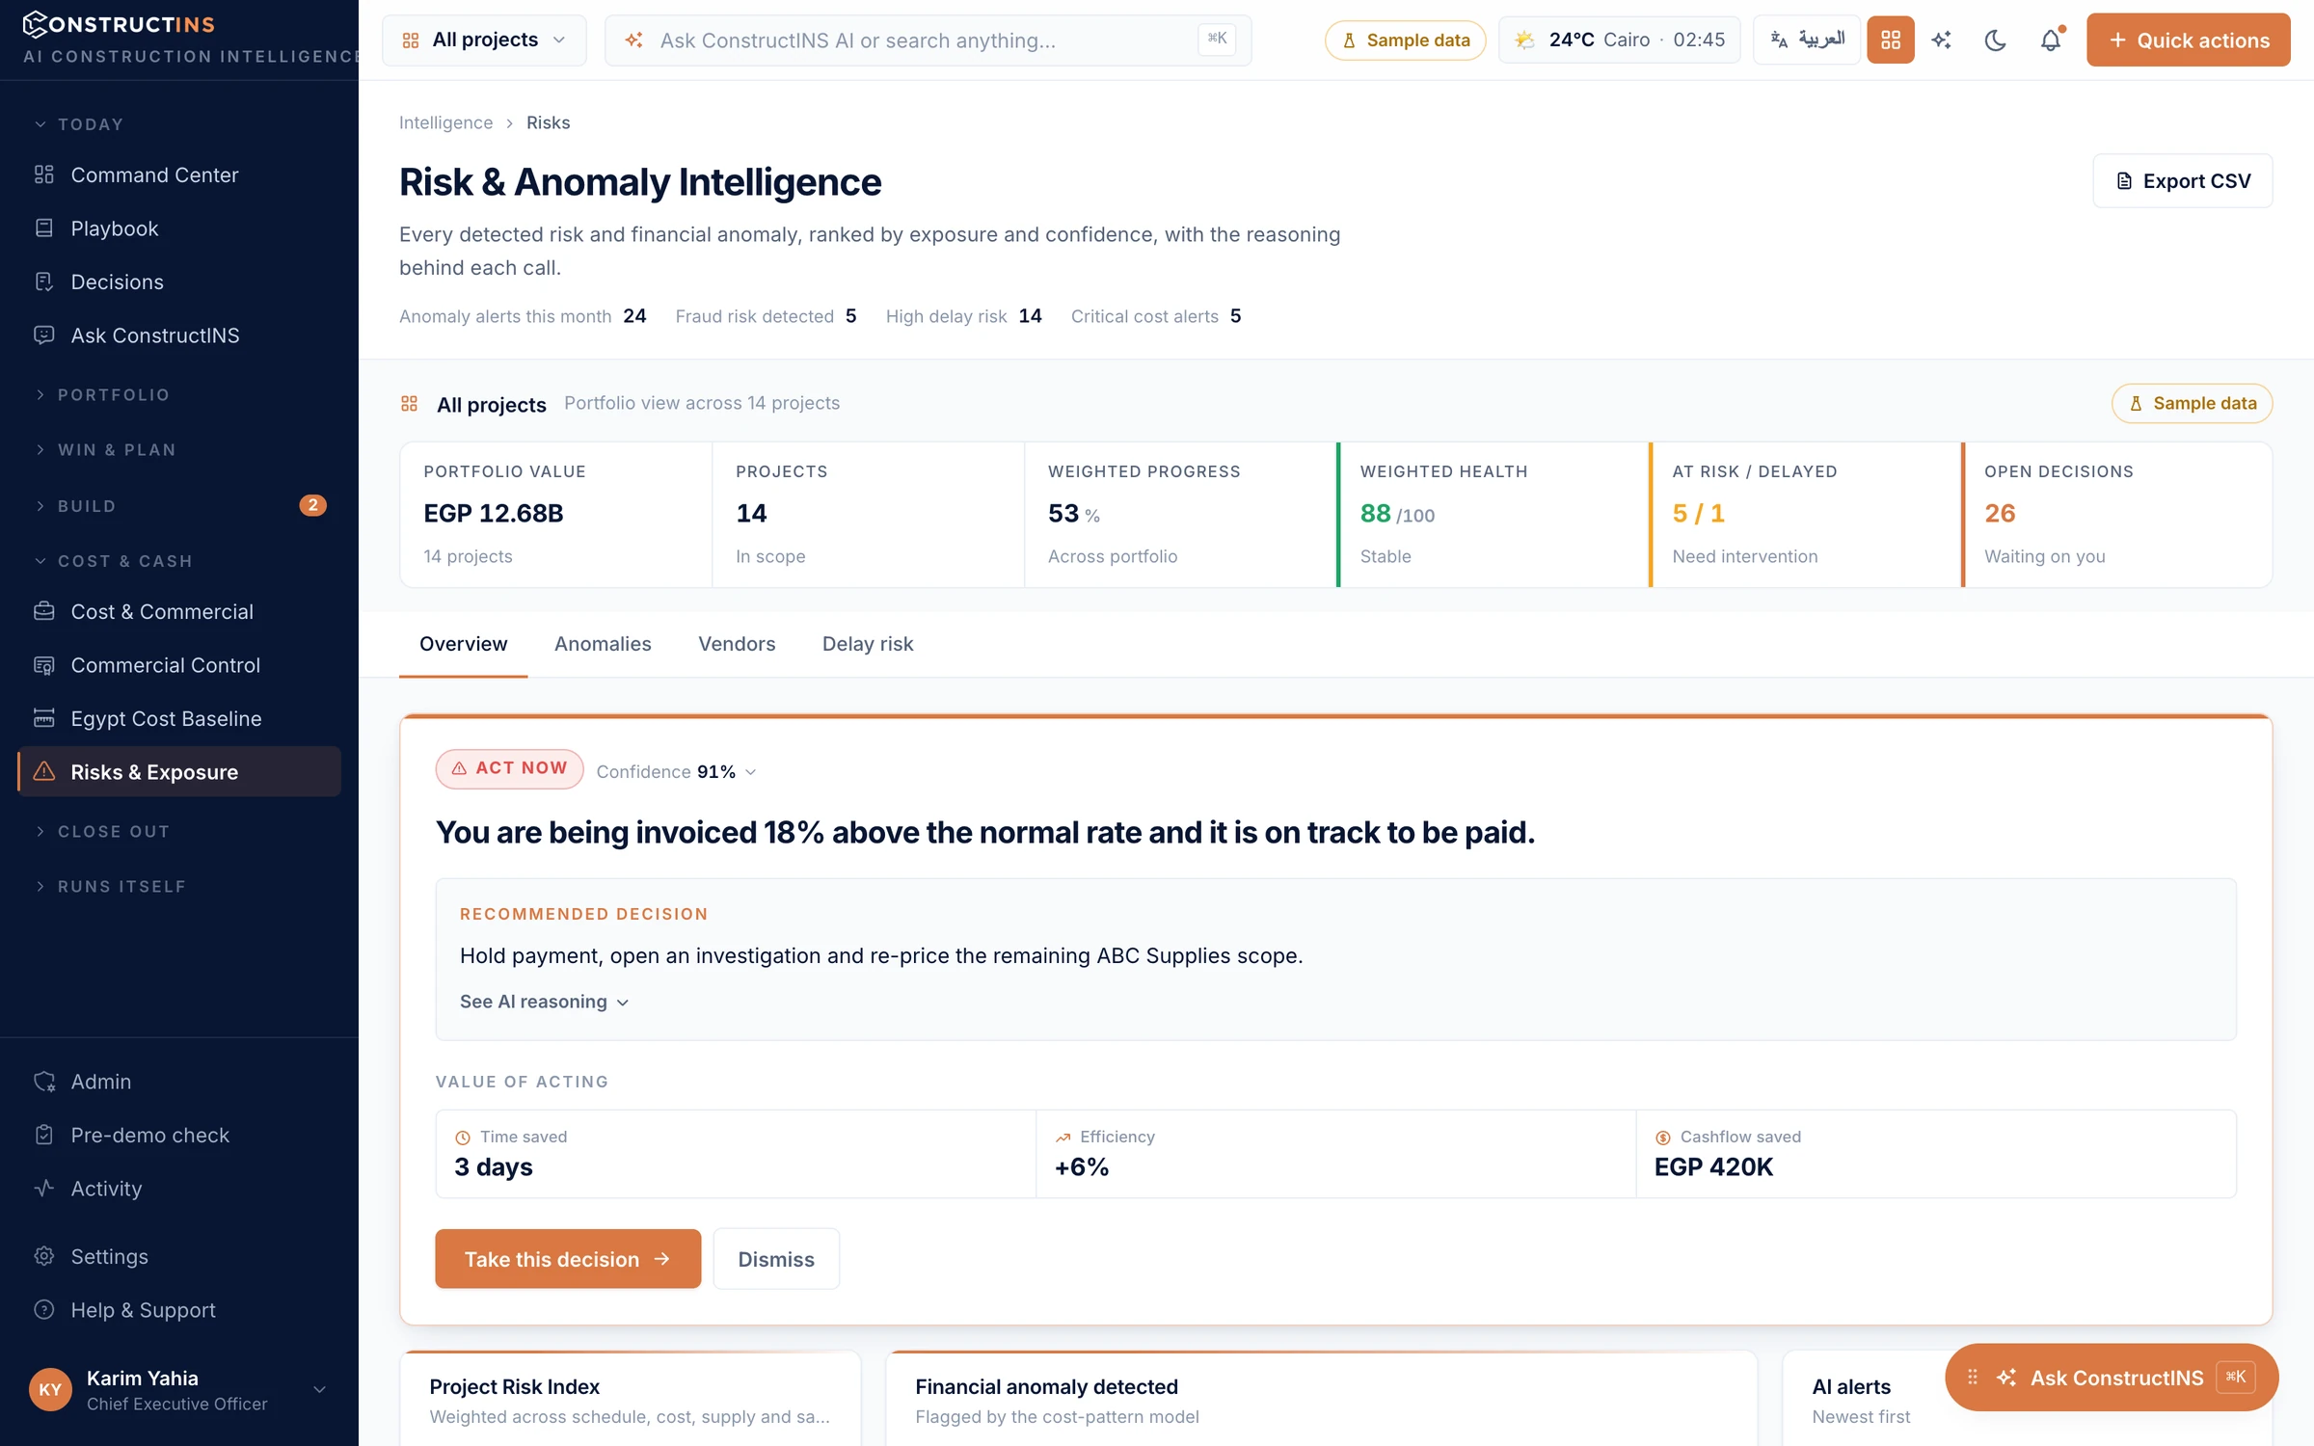
Task: Open Cost & Commercial page
Action: coord(179,611)
